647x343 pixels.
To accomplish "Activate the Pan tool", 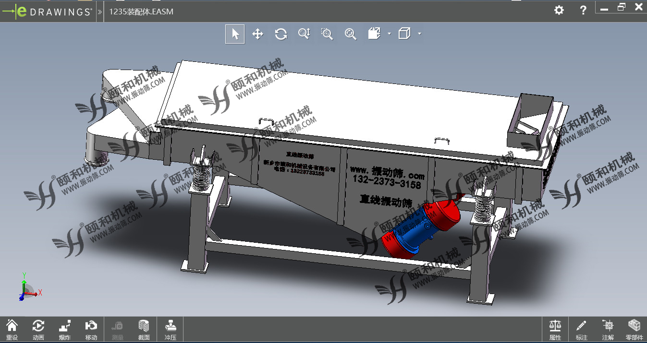I will 258,34.
